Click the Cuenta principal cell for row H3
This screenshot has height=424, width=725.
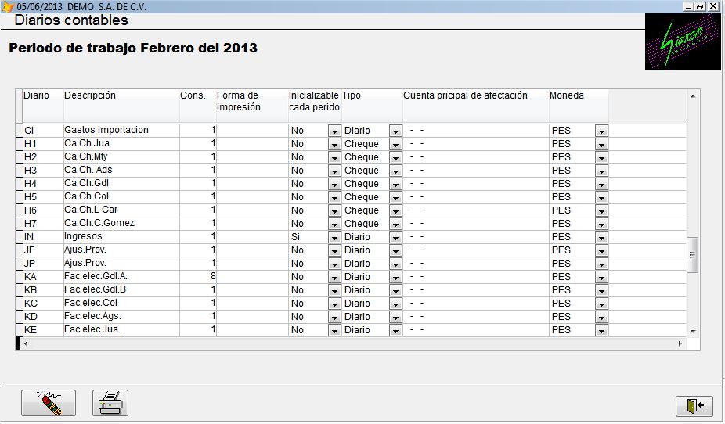[x=476, y=171]
